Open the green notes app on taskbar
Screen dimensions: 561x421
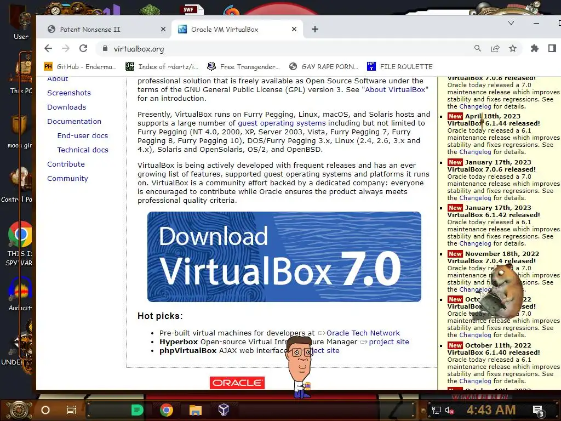137,410
